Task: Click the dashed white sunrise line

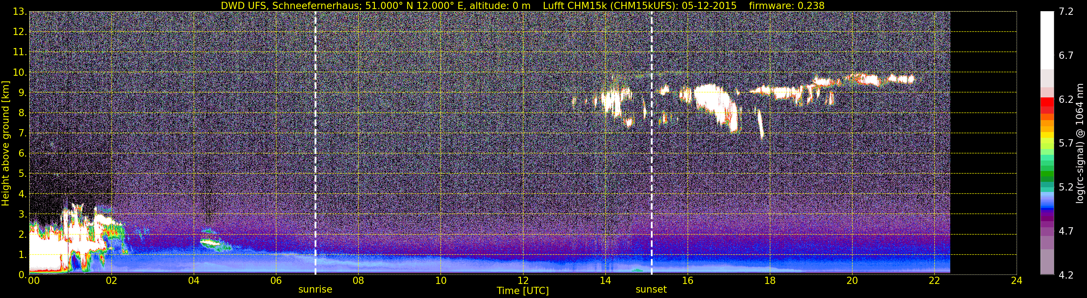Action: click(315, 143)
